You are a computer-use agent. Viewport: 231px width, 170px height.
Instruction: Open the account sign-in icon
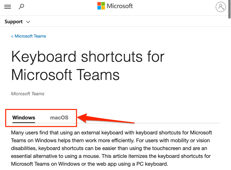point(221,7)
